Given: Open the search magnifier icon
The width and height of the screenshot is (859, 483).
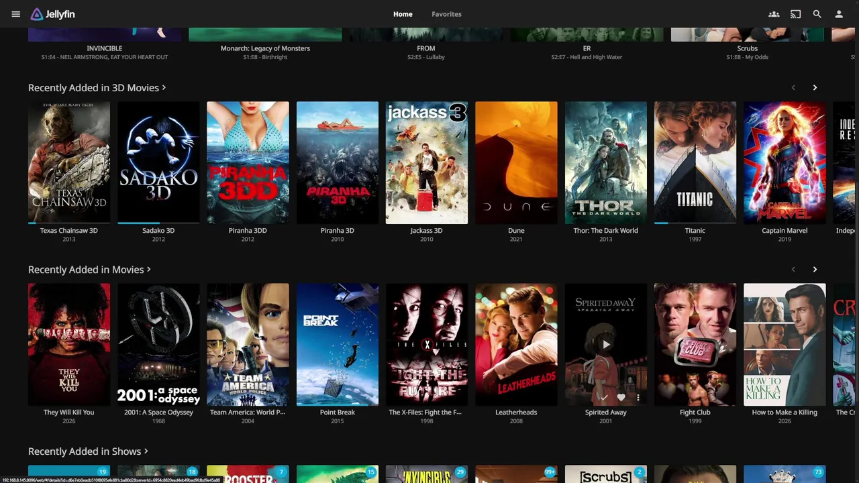Looking at the screenshot, I should tap(817, 14).
